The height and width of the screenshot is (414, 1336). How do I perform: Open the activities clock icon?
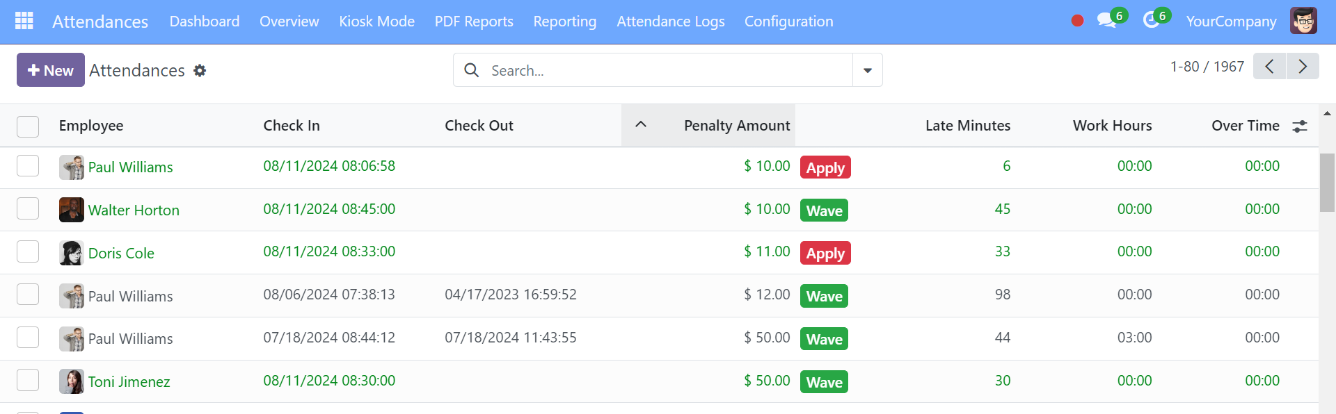coord(1151,20)
